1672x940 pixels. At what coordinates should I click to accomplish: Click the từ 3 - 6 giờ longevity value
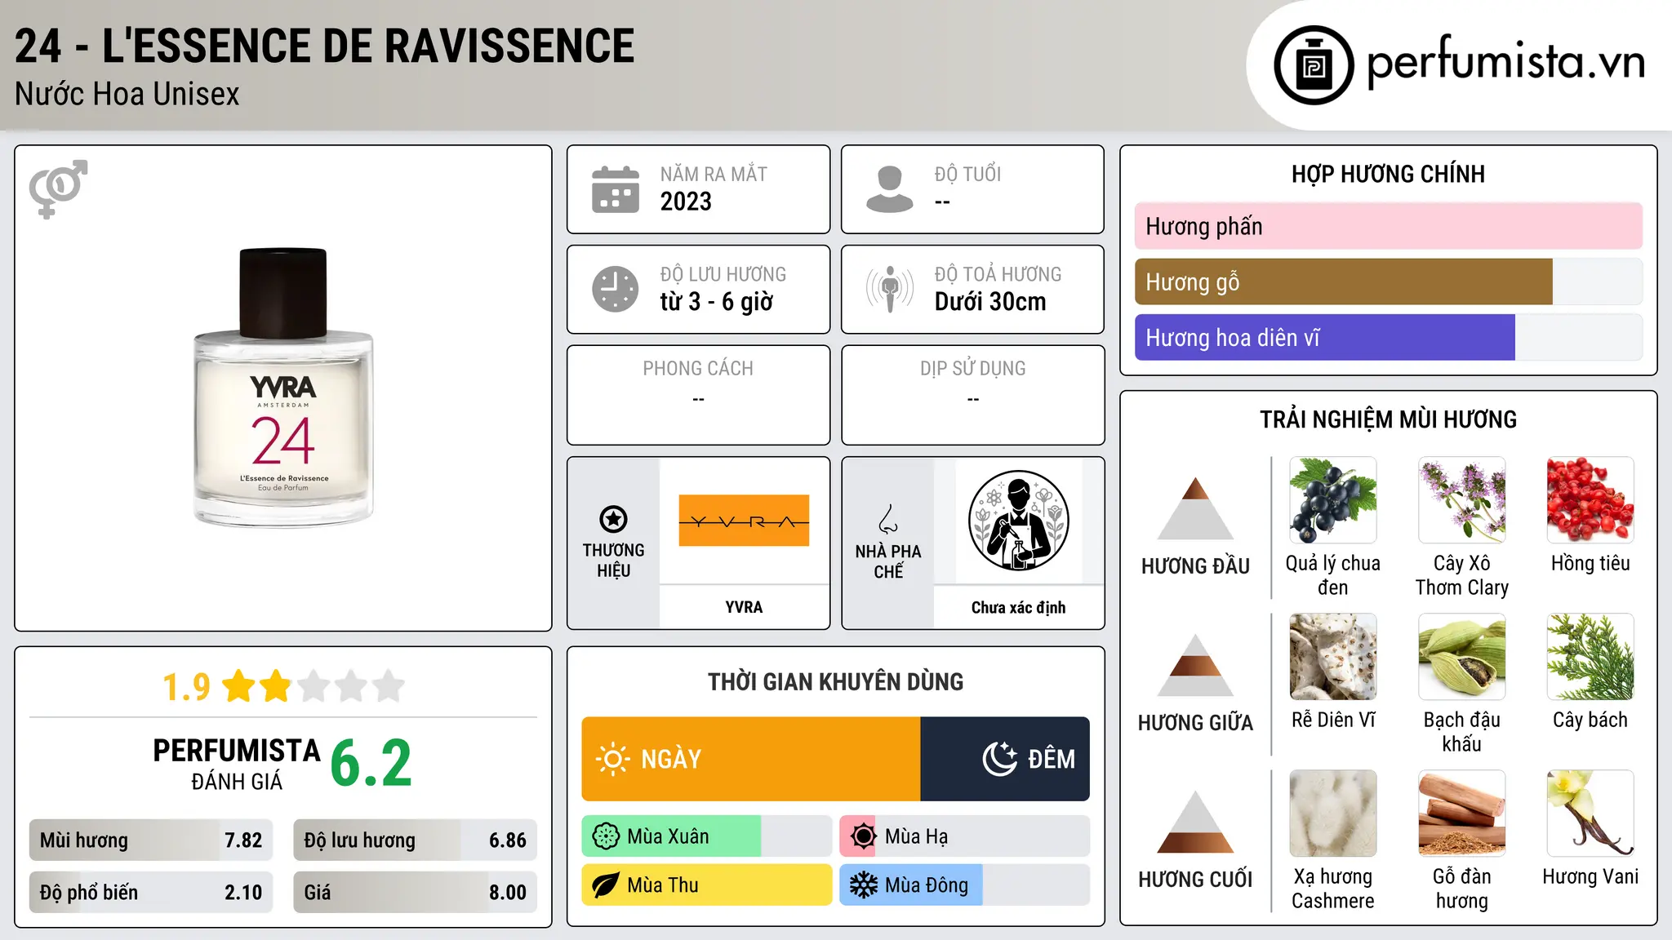pos(716,302)
